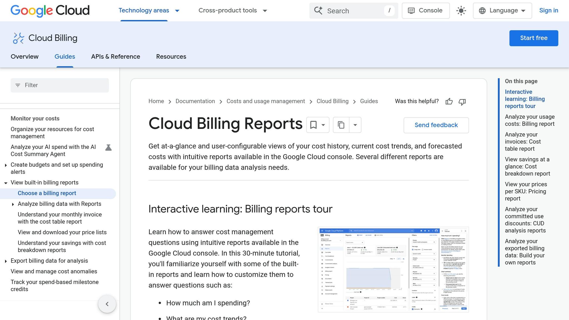Open the Language selector dropdown

(x=502, y=11)
